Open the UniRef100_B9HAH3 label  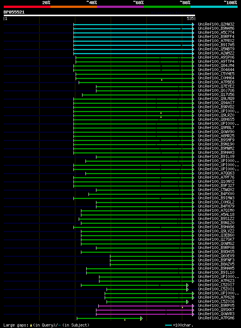pyautogui.click(x=216, y=153)
